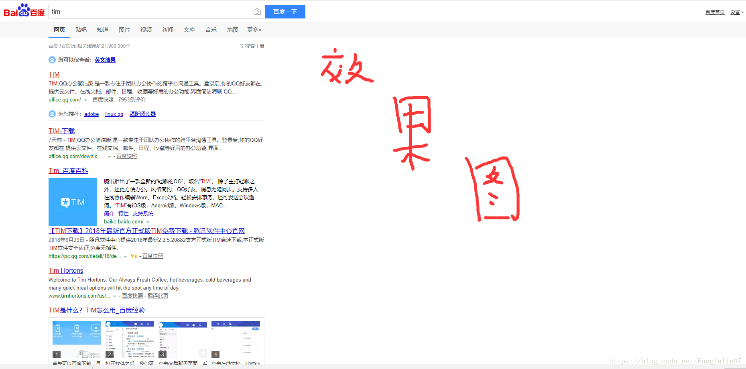Open 【TIM下载】腾讯软件中心官网 result title
Screen dimensions: 746x369
146,231
